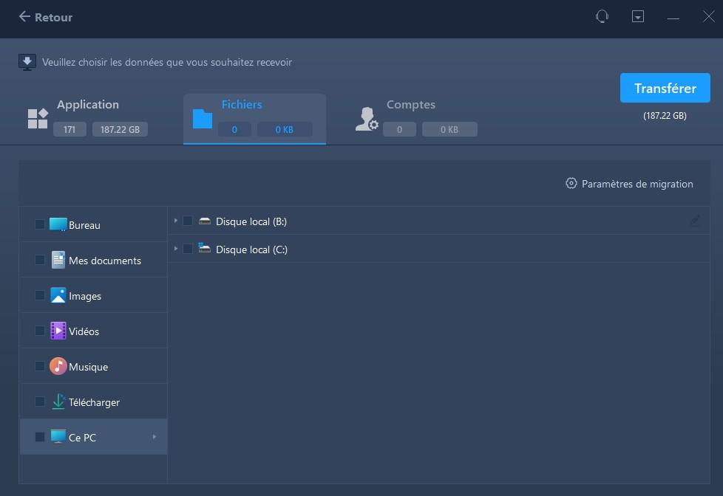Check the Mes documents checkbox
Image resolution: width=723 pixels, height=496 pixels.
coord(40,261)
